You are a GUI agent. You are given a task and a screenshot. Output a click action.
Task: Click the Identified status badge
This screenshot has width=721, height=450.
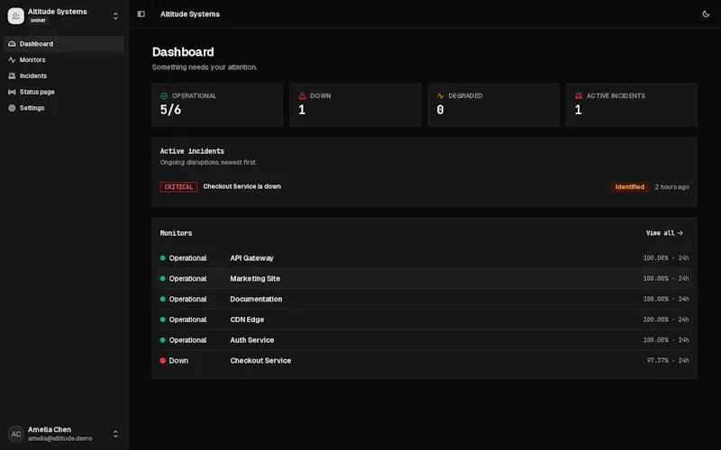tap(629, 187)
